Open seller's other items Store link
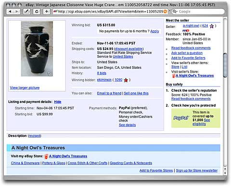 click(175, 67)
